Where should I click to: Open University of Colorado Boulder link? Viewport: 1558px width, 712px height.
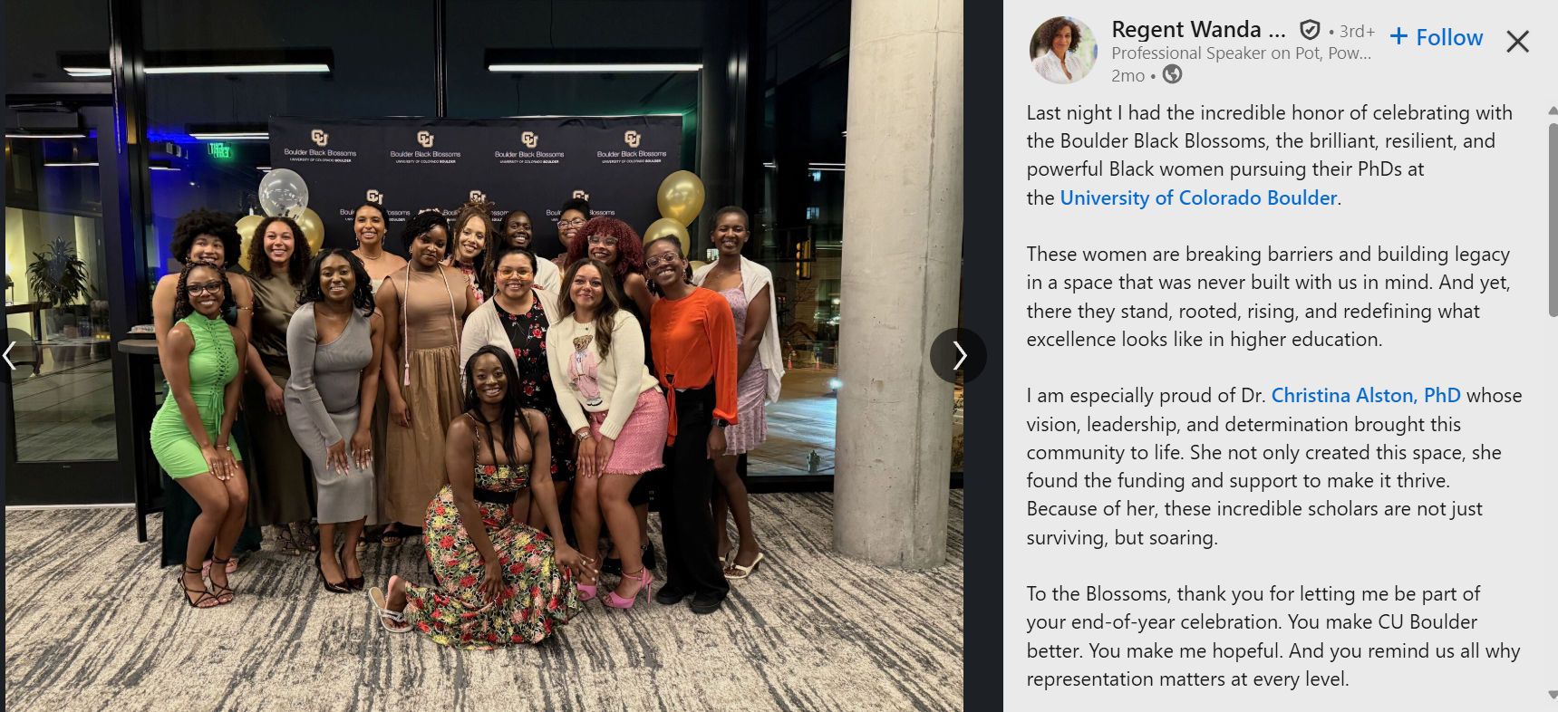click(x=1198, y=197)
